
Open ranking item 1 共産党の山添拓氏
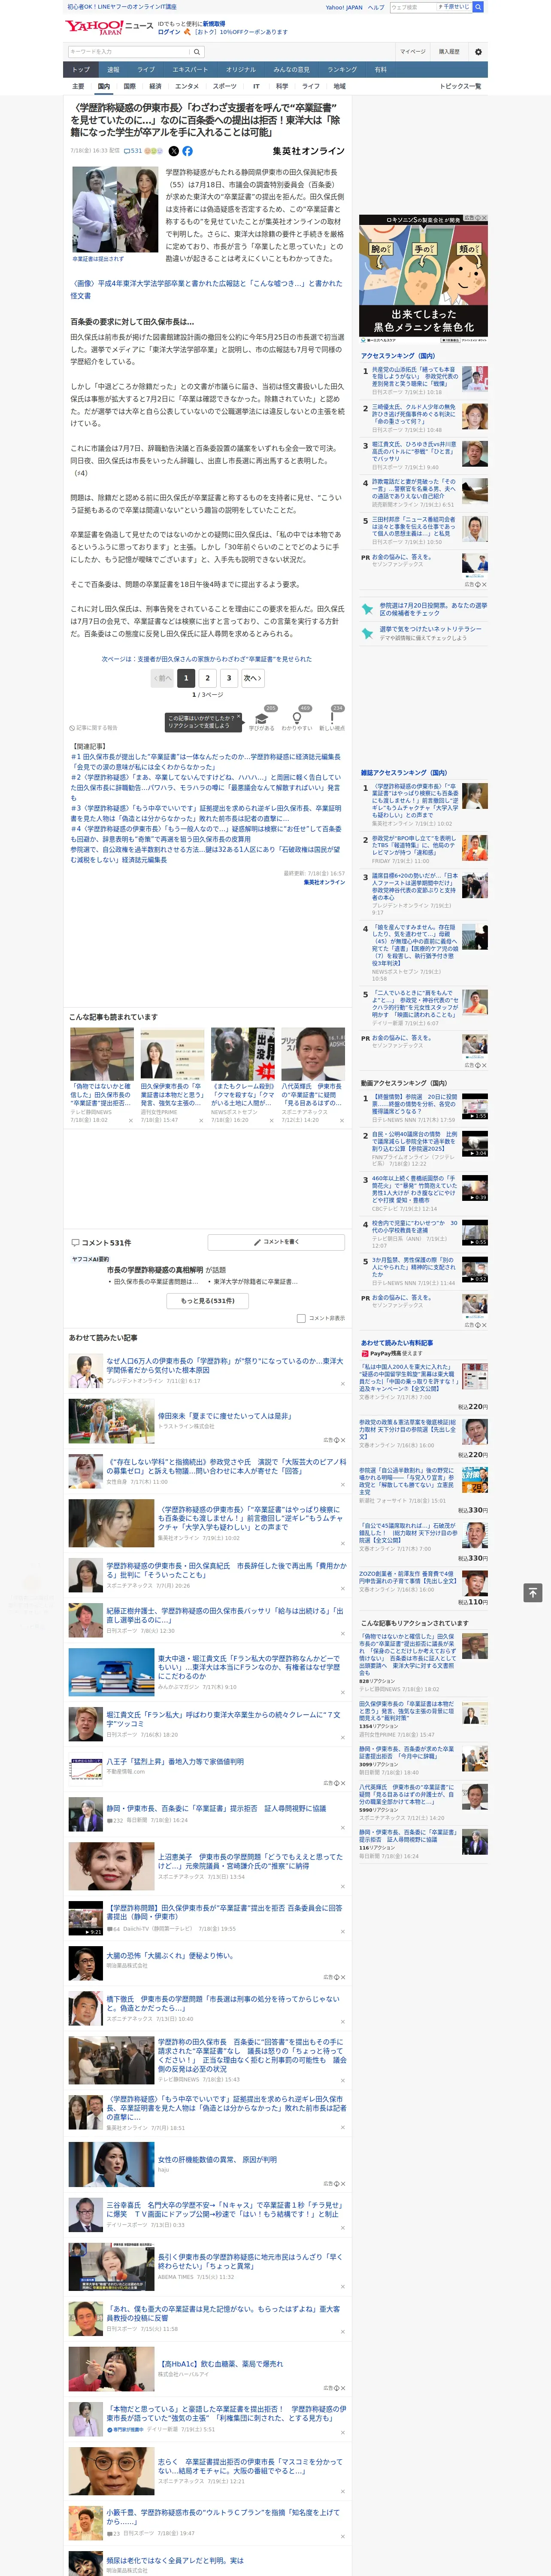[414, 377]
